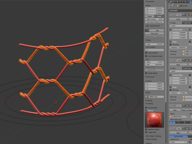Viewport: 192px width, 144px height.
Task: Uncheck Constant Offset in the first Array modifier
Action: point(170,30)
